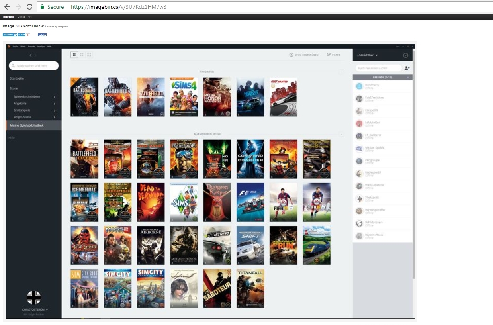
Task: Open the Hilfe menu in menu bar
Action: click(x=49, y=47)
